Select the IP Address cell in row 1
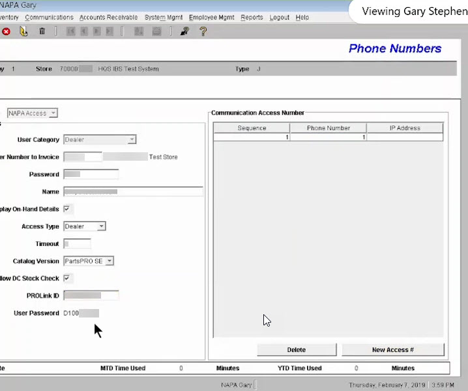 405,137
